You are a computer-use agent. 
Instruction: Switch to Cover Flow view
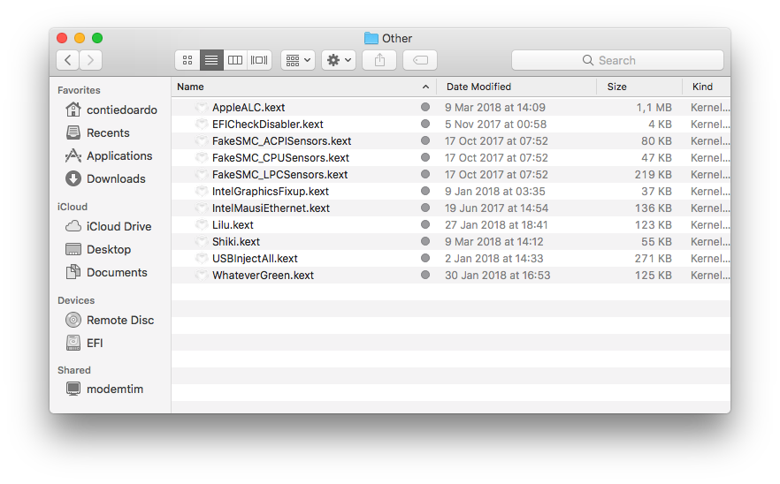click(259, 60)
